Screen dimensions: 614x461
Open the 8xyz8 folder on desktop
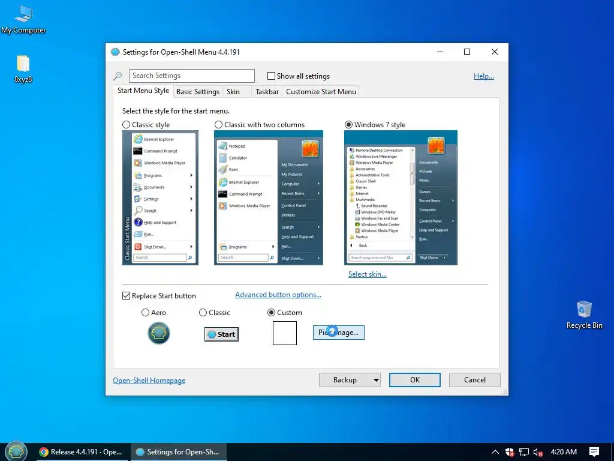[x=23, y=69]
